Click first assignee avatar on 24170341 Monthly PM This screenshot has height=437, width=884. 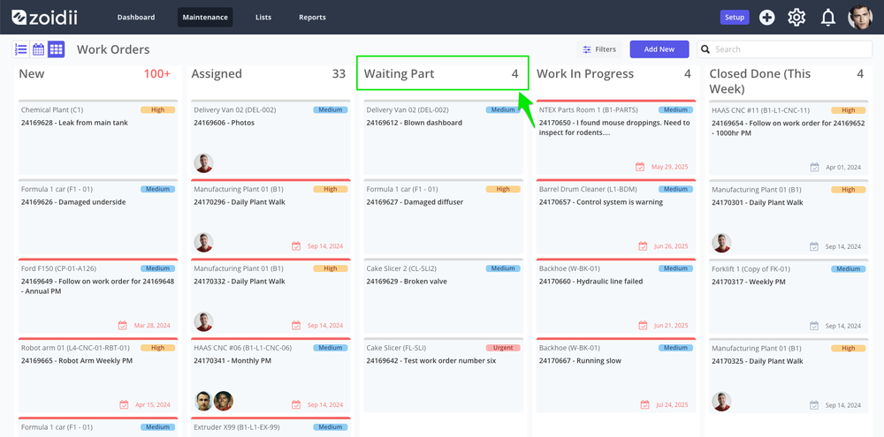(203, 401)
